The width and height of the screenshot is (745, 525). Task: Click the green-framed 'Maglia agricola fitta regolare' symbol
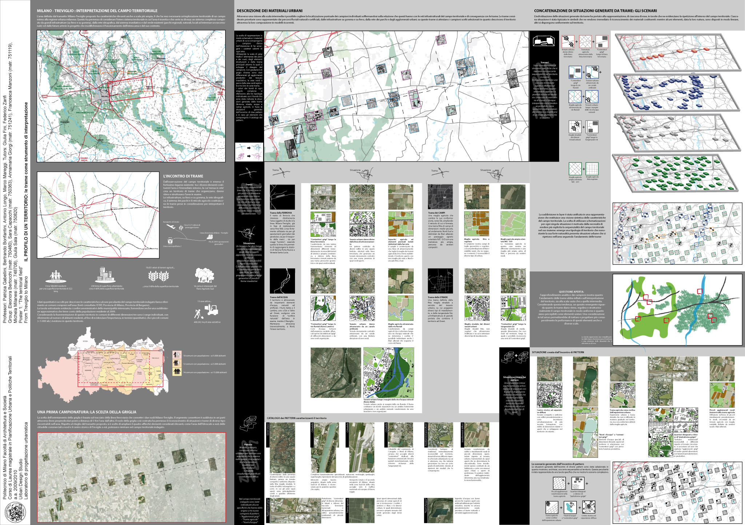click(x=592, y=169)
